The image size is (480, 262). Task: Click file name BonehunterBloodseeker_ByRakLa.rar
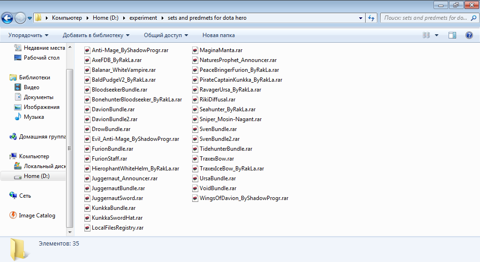click(137, 100)
